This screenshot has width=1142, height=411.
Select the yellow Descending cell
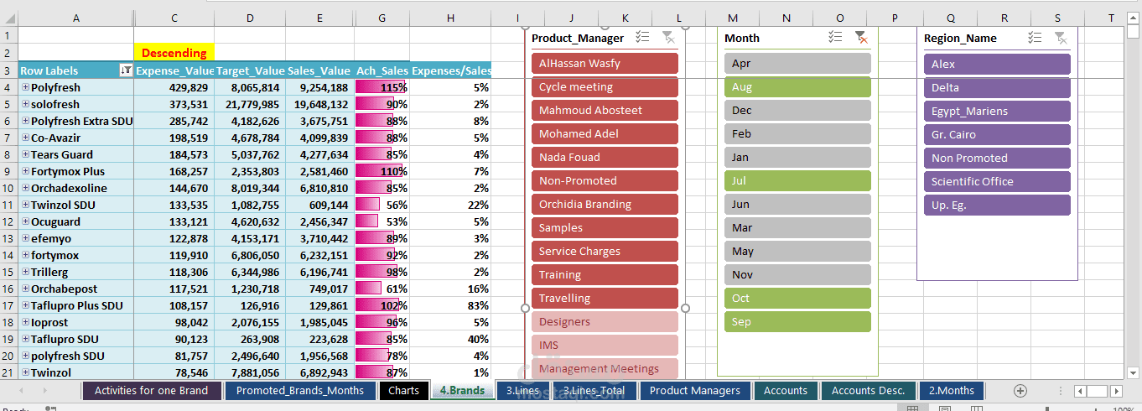(x=174, y=53)
